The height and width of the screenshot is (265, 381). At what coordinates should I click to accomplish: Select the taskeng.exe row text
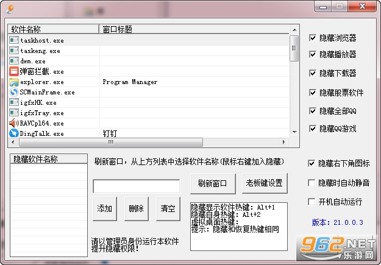(40, 51)
